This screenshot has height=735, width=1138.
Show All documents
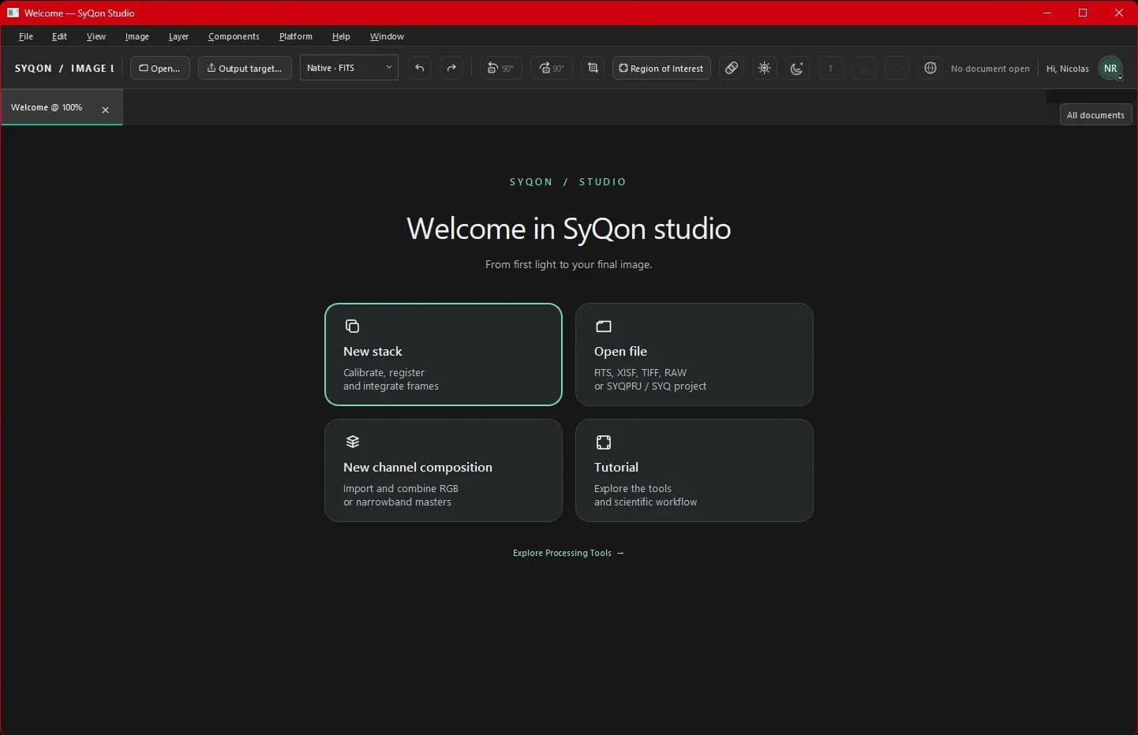click(1095, 115)
